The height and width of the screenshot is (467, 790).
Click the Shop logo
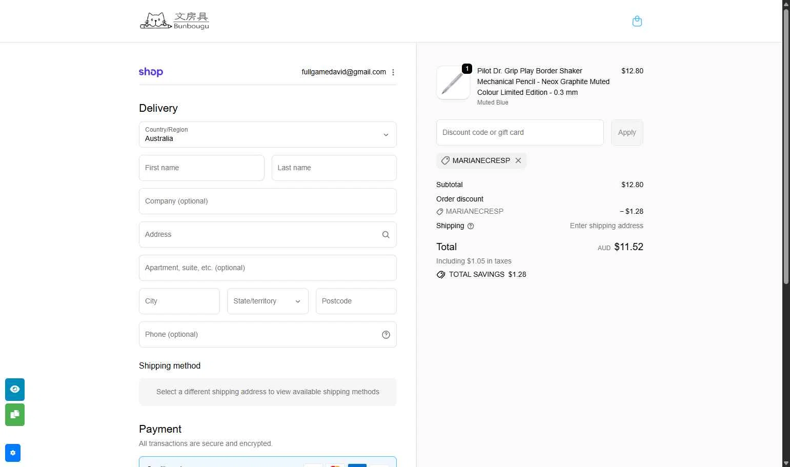click(x=151, y=72)
